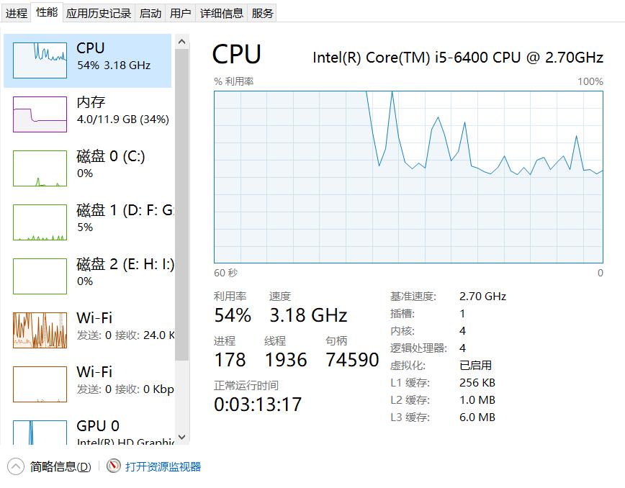Switch to the 服务 tab
Viewport: 625px width, 488px height.
(262, 14)
